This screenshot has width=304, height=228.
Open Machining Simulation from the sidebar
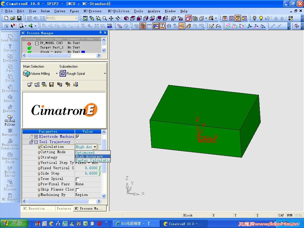(x=10, y=145)
